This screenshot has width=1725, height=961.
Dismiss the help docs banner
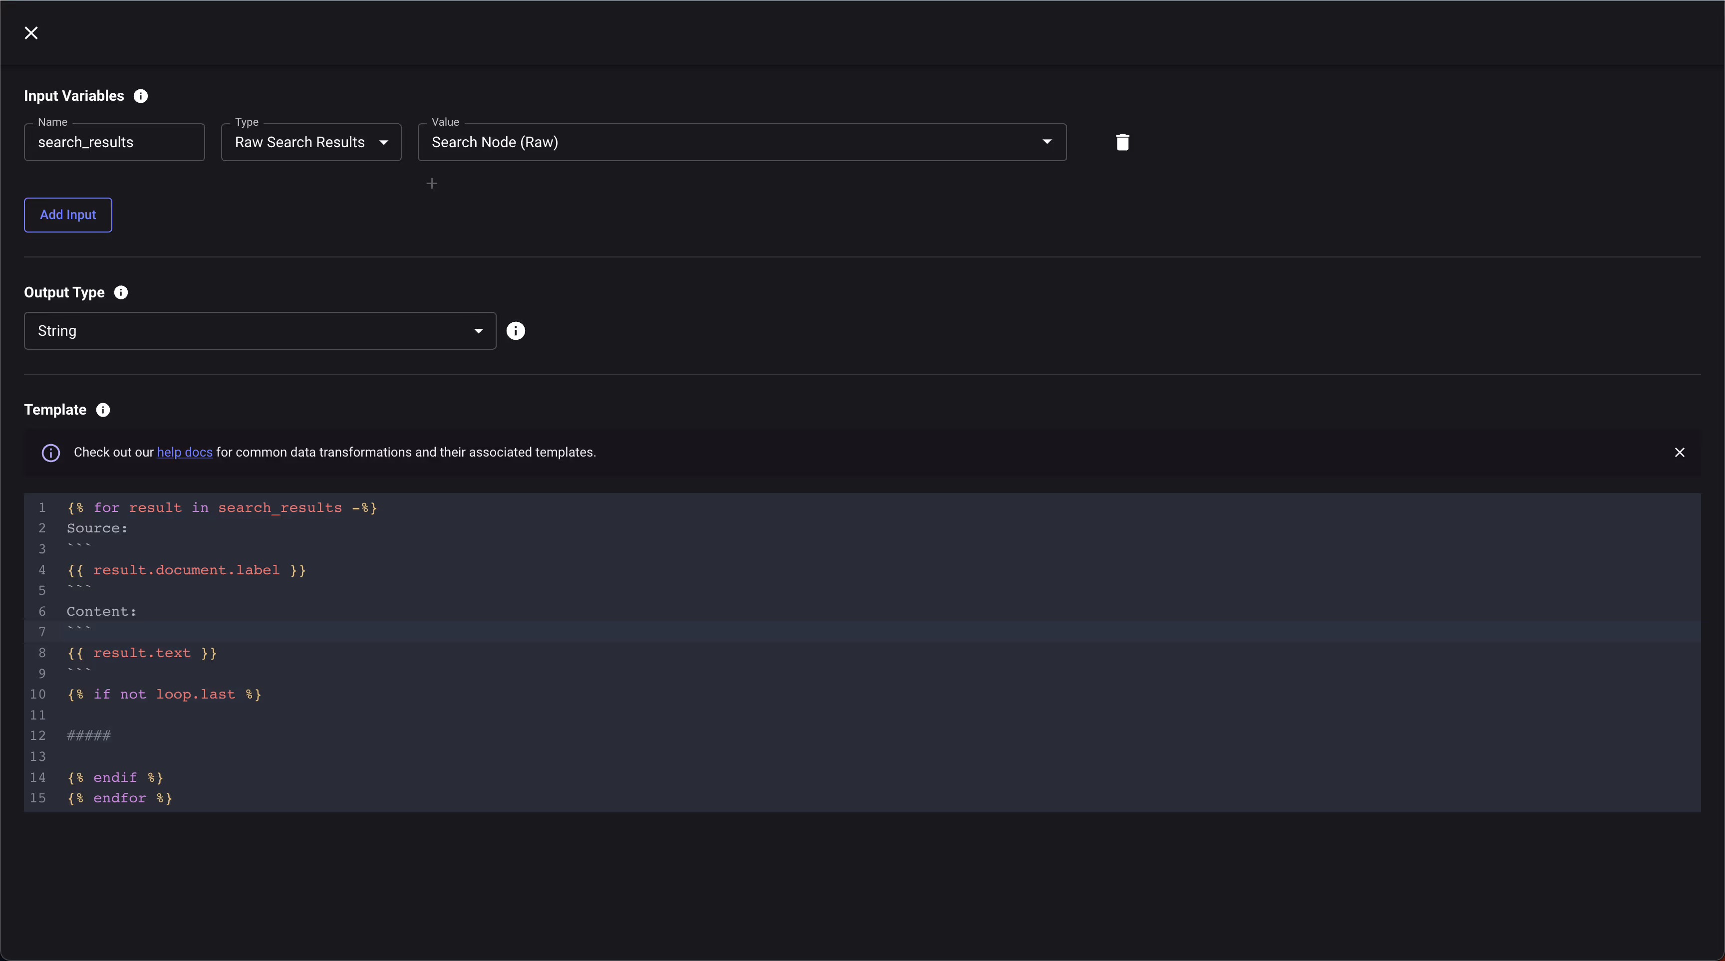[x=1680, y=453]
